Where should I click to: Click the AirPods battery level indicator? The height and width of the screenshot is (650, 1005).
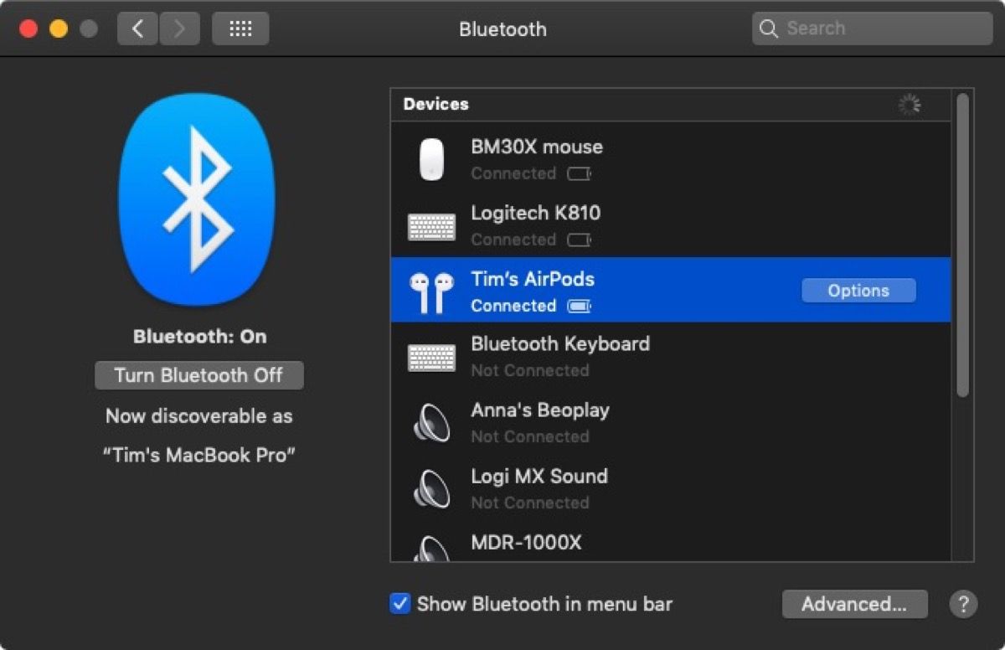(x=579, y=307)
